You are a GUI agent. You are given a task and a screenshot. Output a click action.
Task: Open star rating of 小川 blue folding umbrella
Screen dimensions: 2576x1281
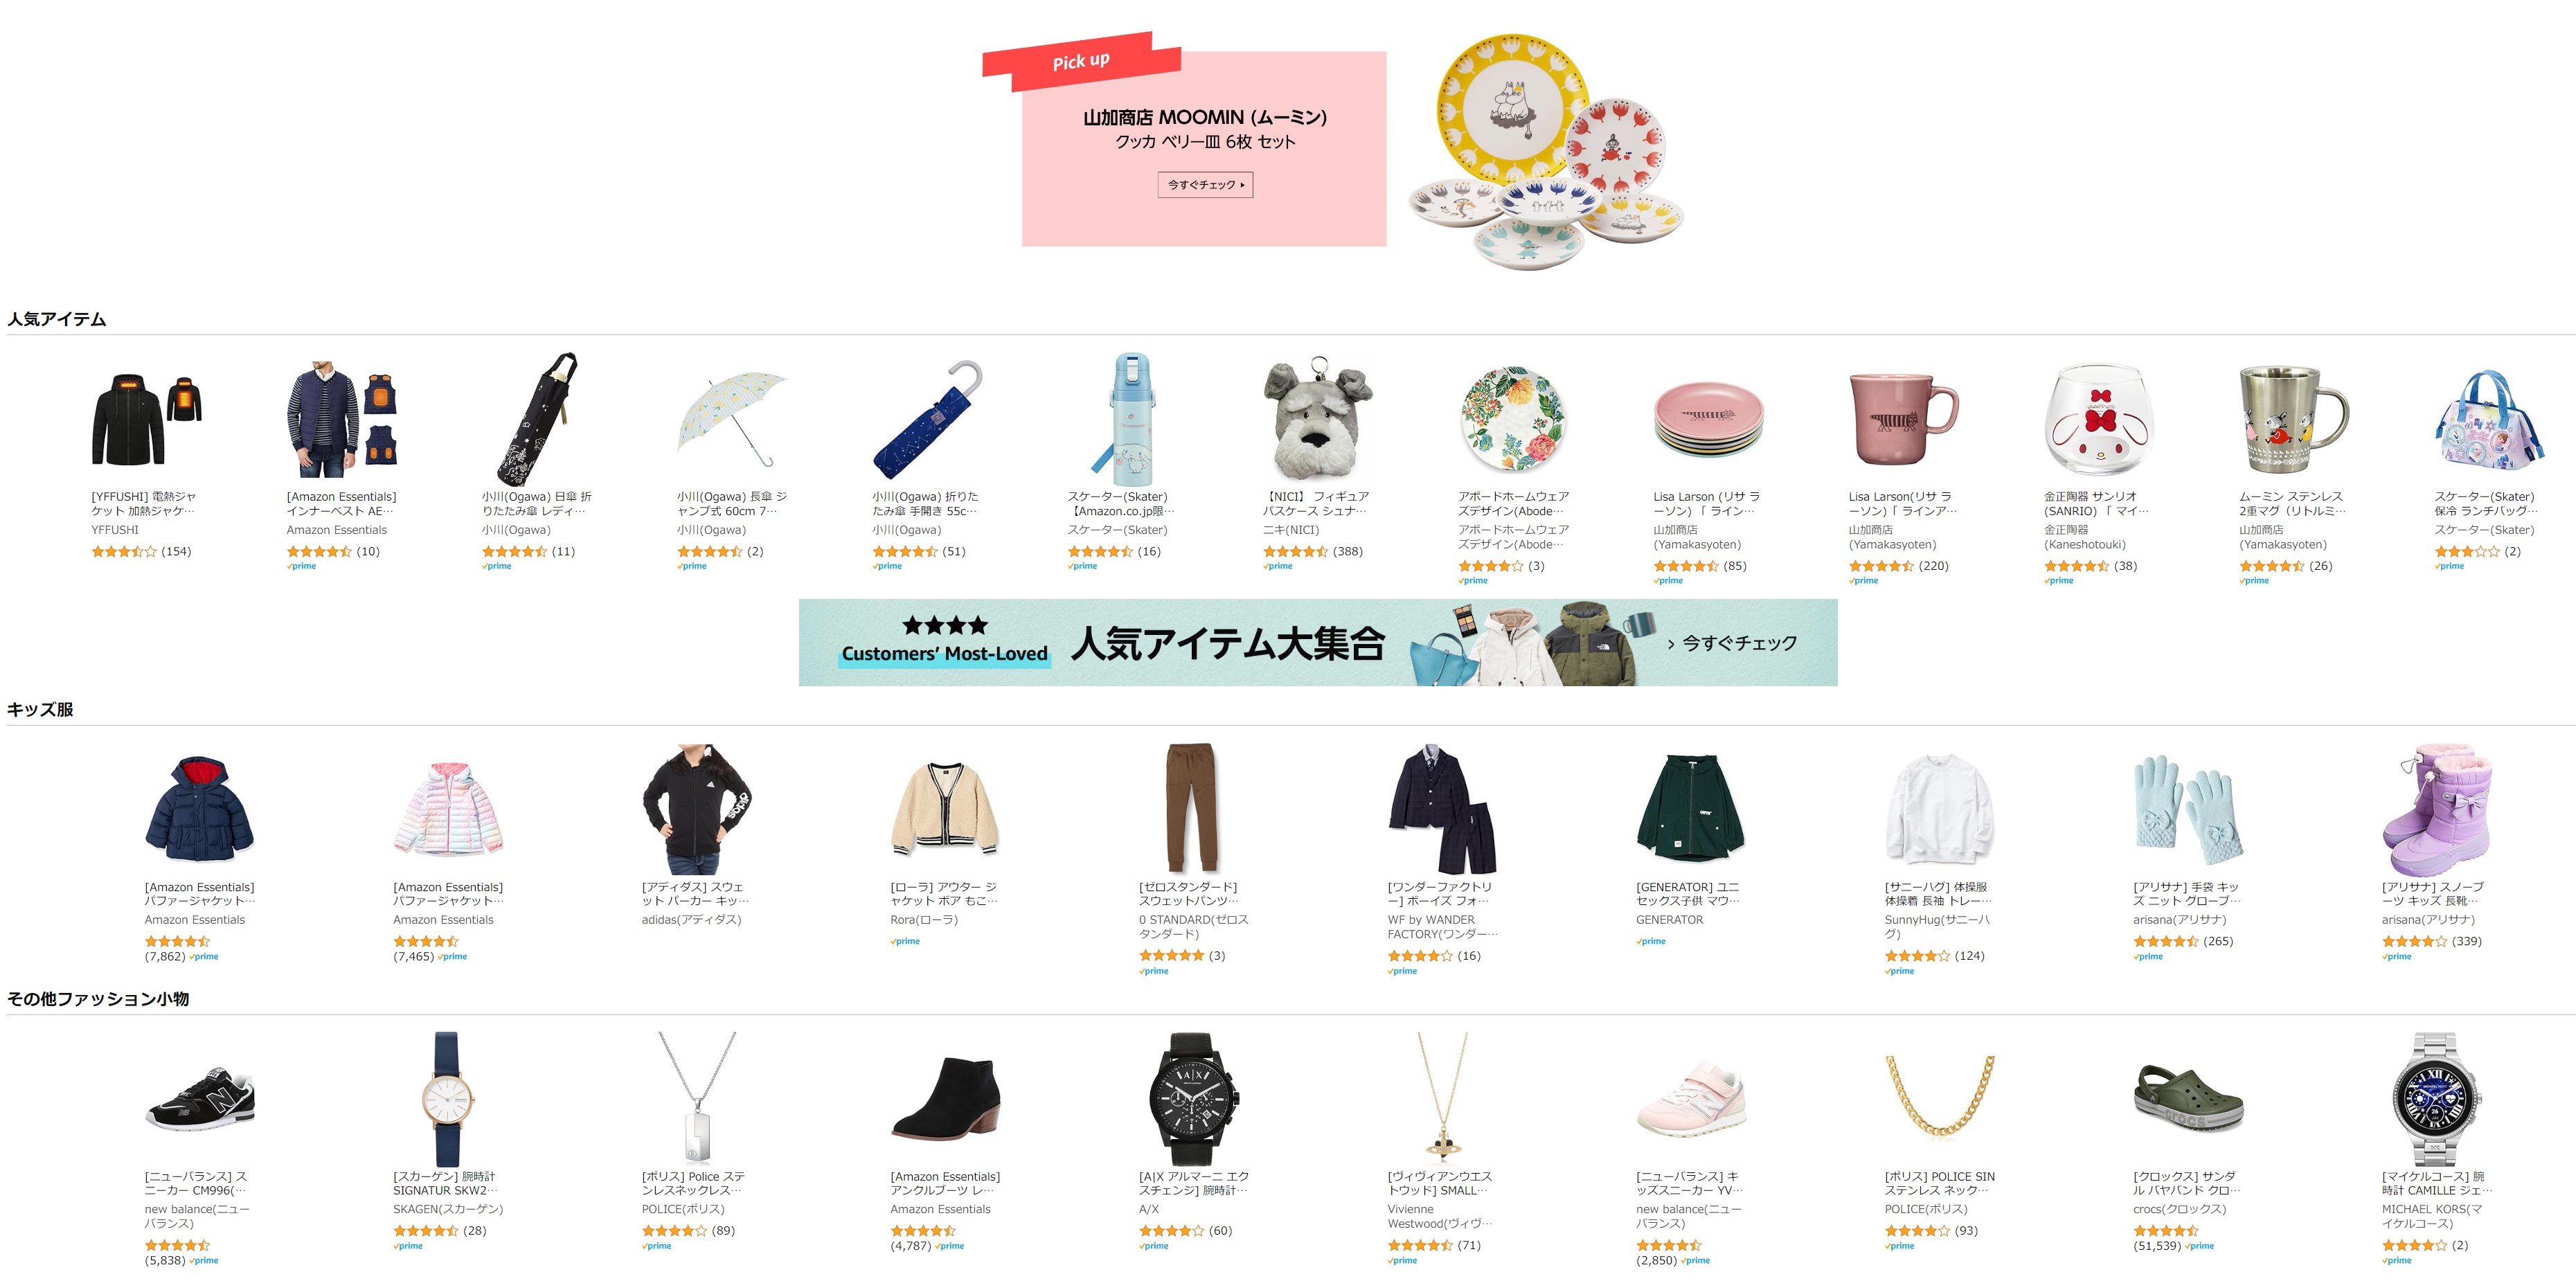[x=904, y=552]
